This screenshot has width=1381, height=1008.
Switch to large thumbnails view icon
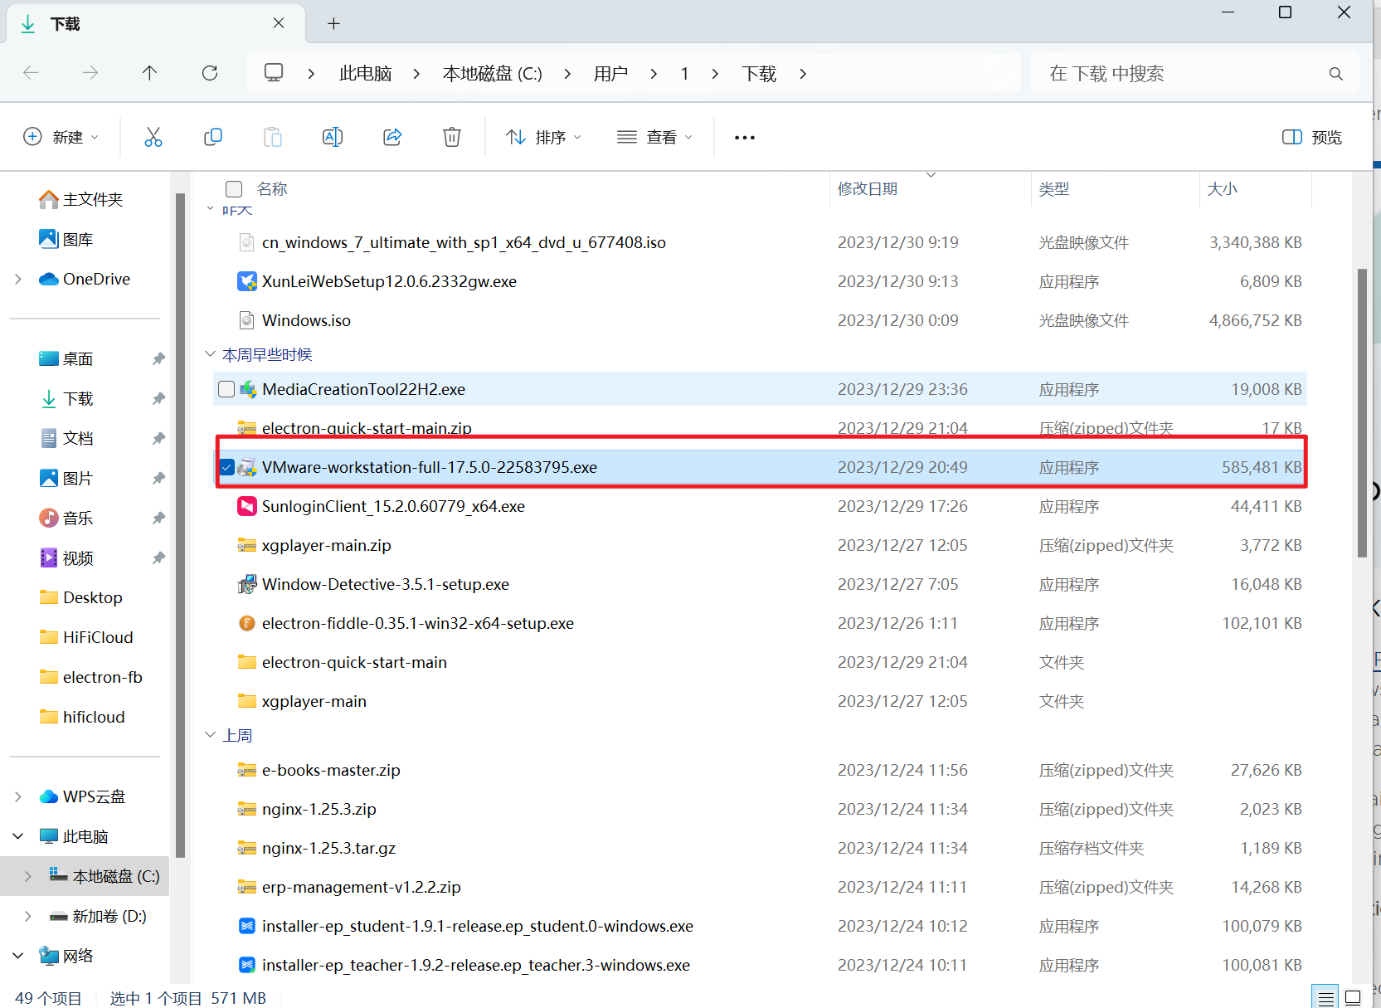pyautogui.click(x=1353, y=998)
